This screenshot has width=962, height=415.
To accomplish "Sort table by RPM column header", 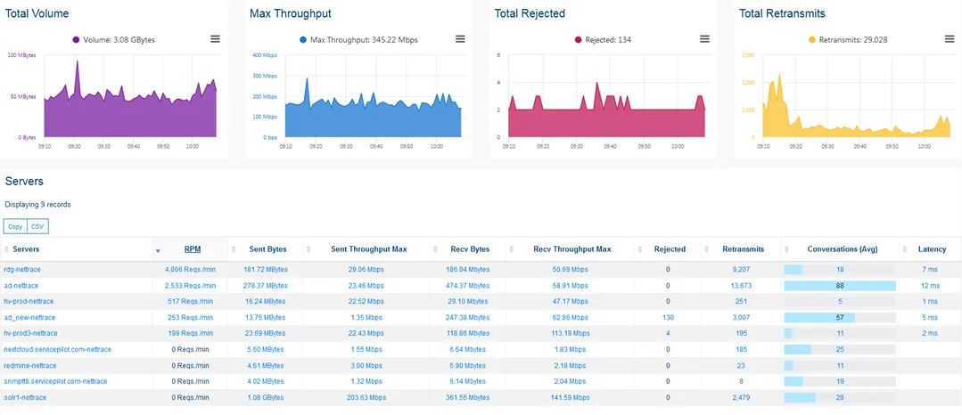I will pyautogui.click(x=192, y=249).
